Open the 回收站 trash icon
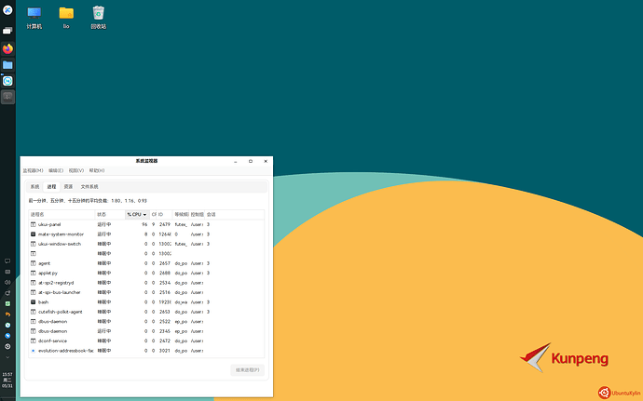 pyautogui.click(x=98, y=17)
